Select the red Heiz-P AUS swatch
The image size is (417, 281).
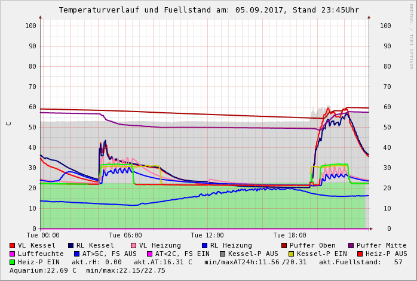click(x=359, y=254)
